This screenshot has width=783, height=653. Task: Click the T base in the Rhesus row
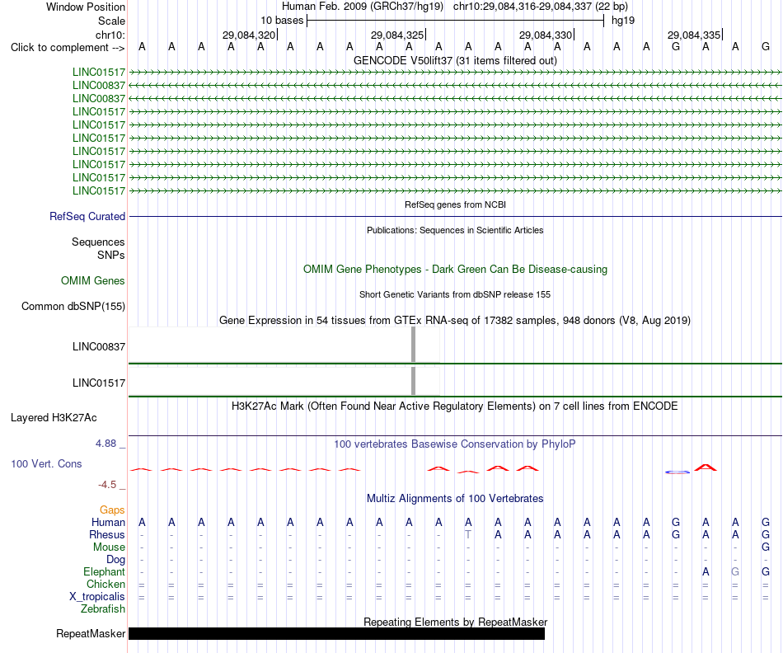468,534
